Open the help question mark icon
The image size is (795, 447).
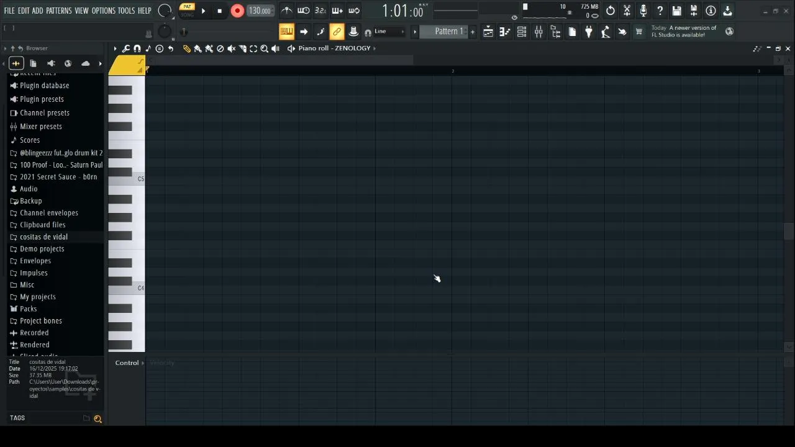pyautogui.click(x=660, y=11)
